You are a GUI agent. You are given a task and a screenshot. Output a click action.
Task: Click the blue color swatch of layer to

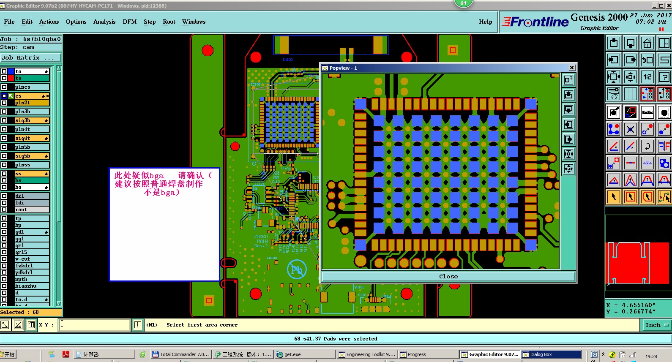11,71
